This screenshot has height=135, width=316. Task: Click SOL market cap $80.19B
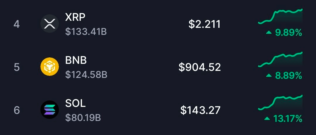pyautogui.click(x=83, y=117)
